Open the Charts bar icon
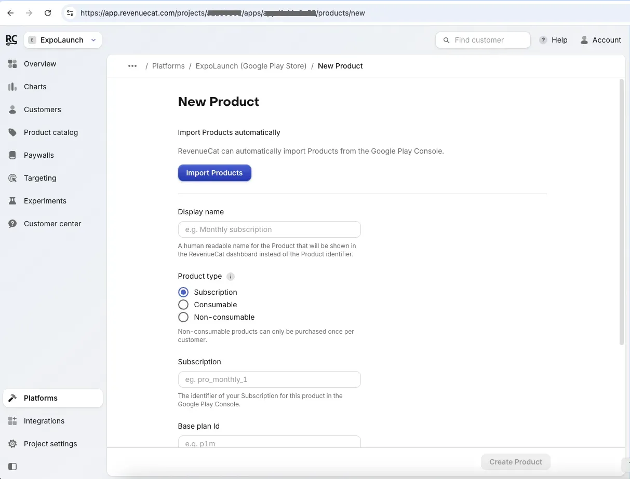This screenshot has width=630, height=479. pyautogui.click(x=12, y=87)
